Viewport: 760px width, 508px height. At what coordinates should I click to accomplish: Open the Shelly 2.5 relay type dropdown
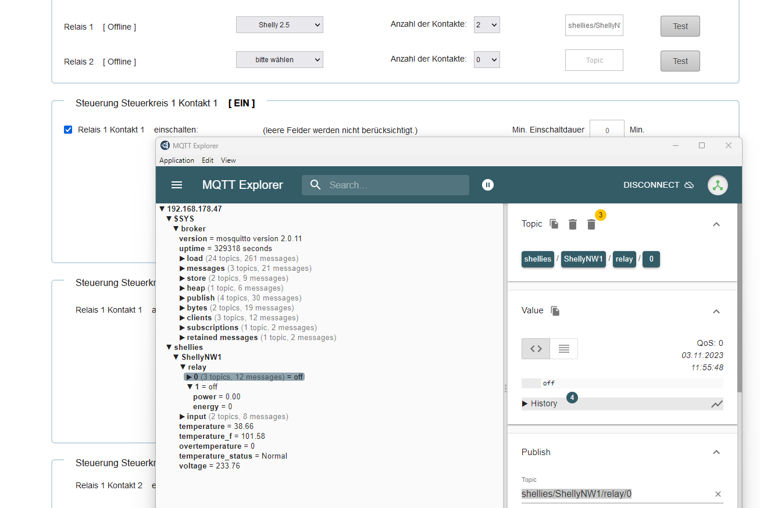[x=280, y=25]
